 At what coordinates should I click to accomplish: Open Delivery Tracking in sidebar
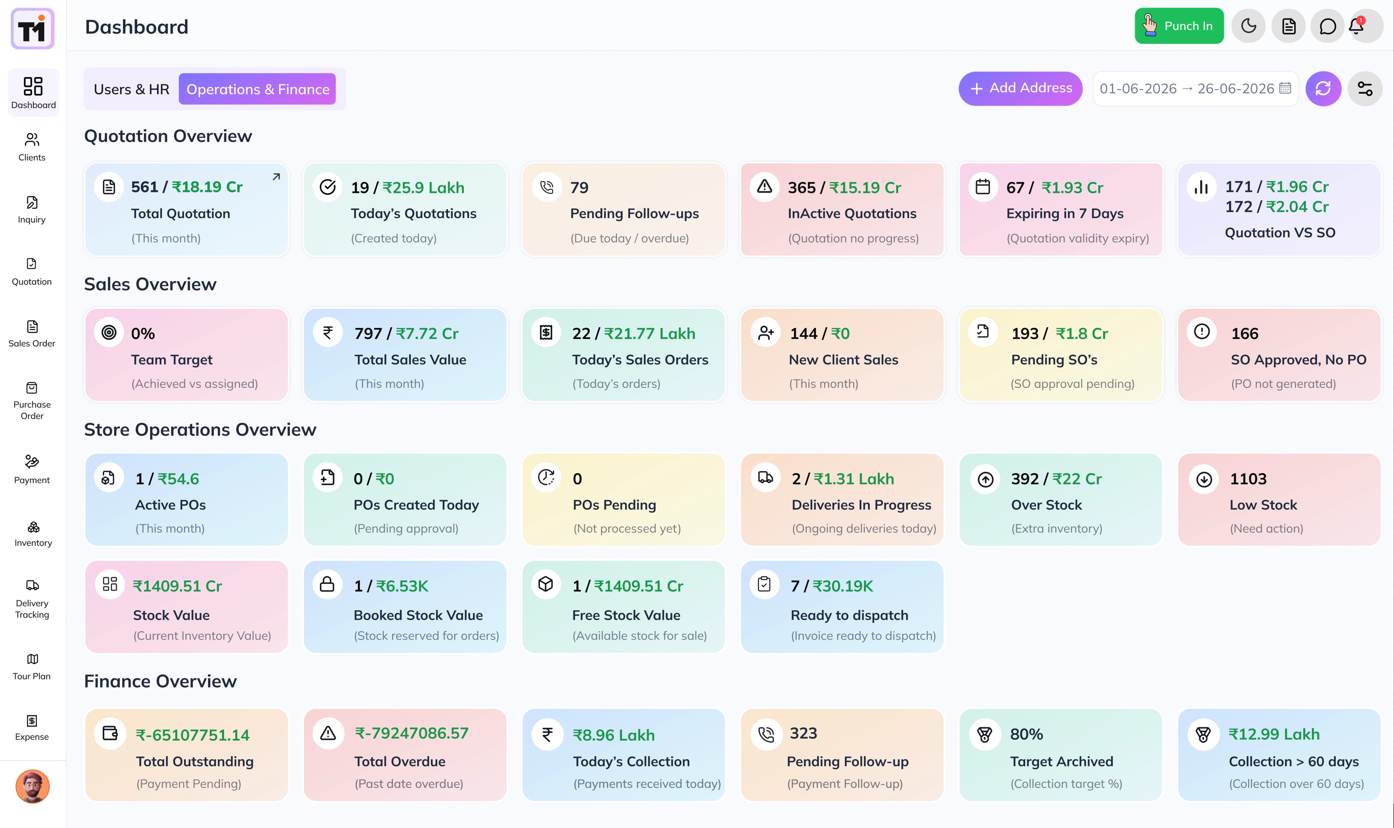[x=32, y=600]
